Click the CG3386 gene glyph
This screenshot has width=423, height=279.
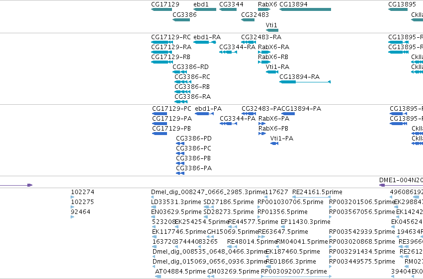point(181,20)
